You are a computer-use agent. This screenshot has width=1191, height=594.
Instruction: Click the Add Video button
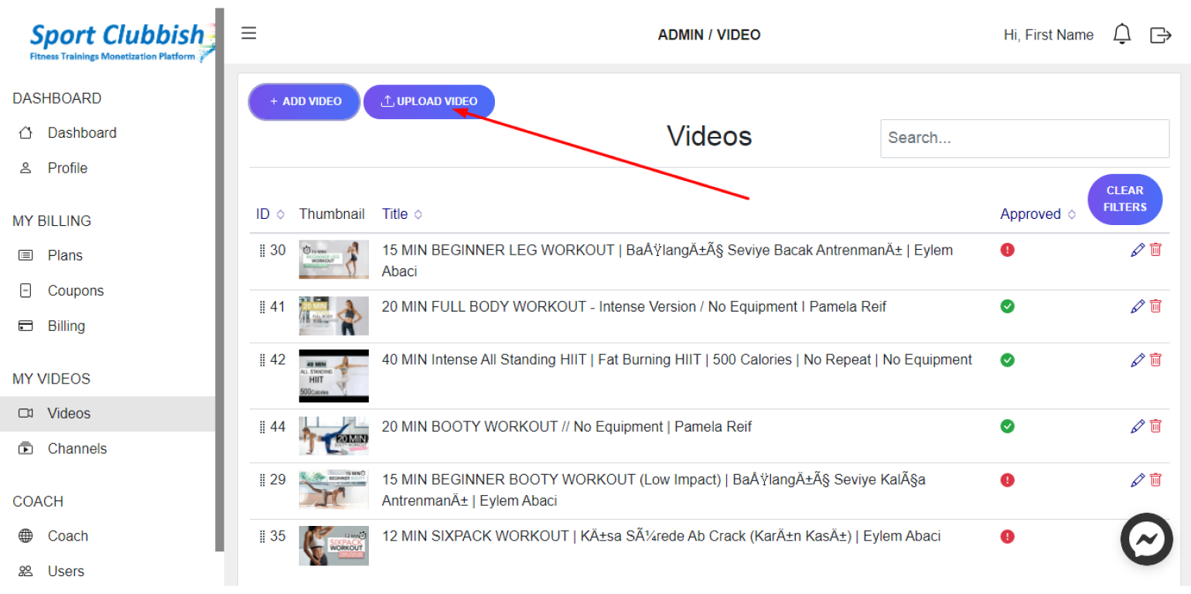[x=305, y=101]
